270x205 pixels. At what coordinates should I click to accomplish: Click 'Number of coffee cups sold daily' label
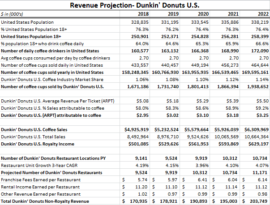52,65
